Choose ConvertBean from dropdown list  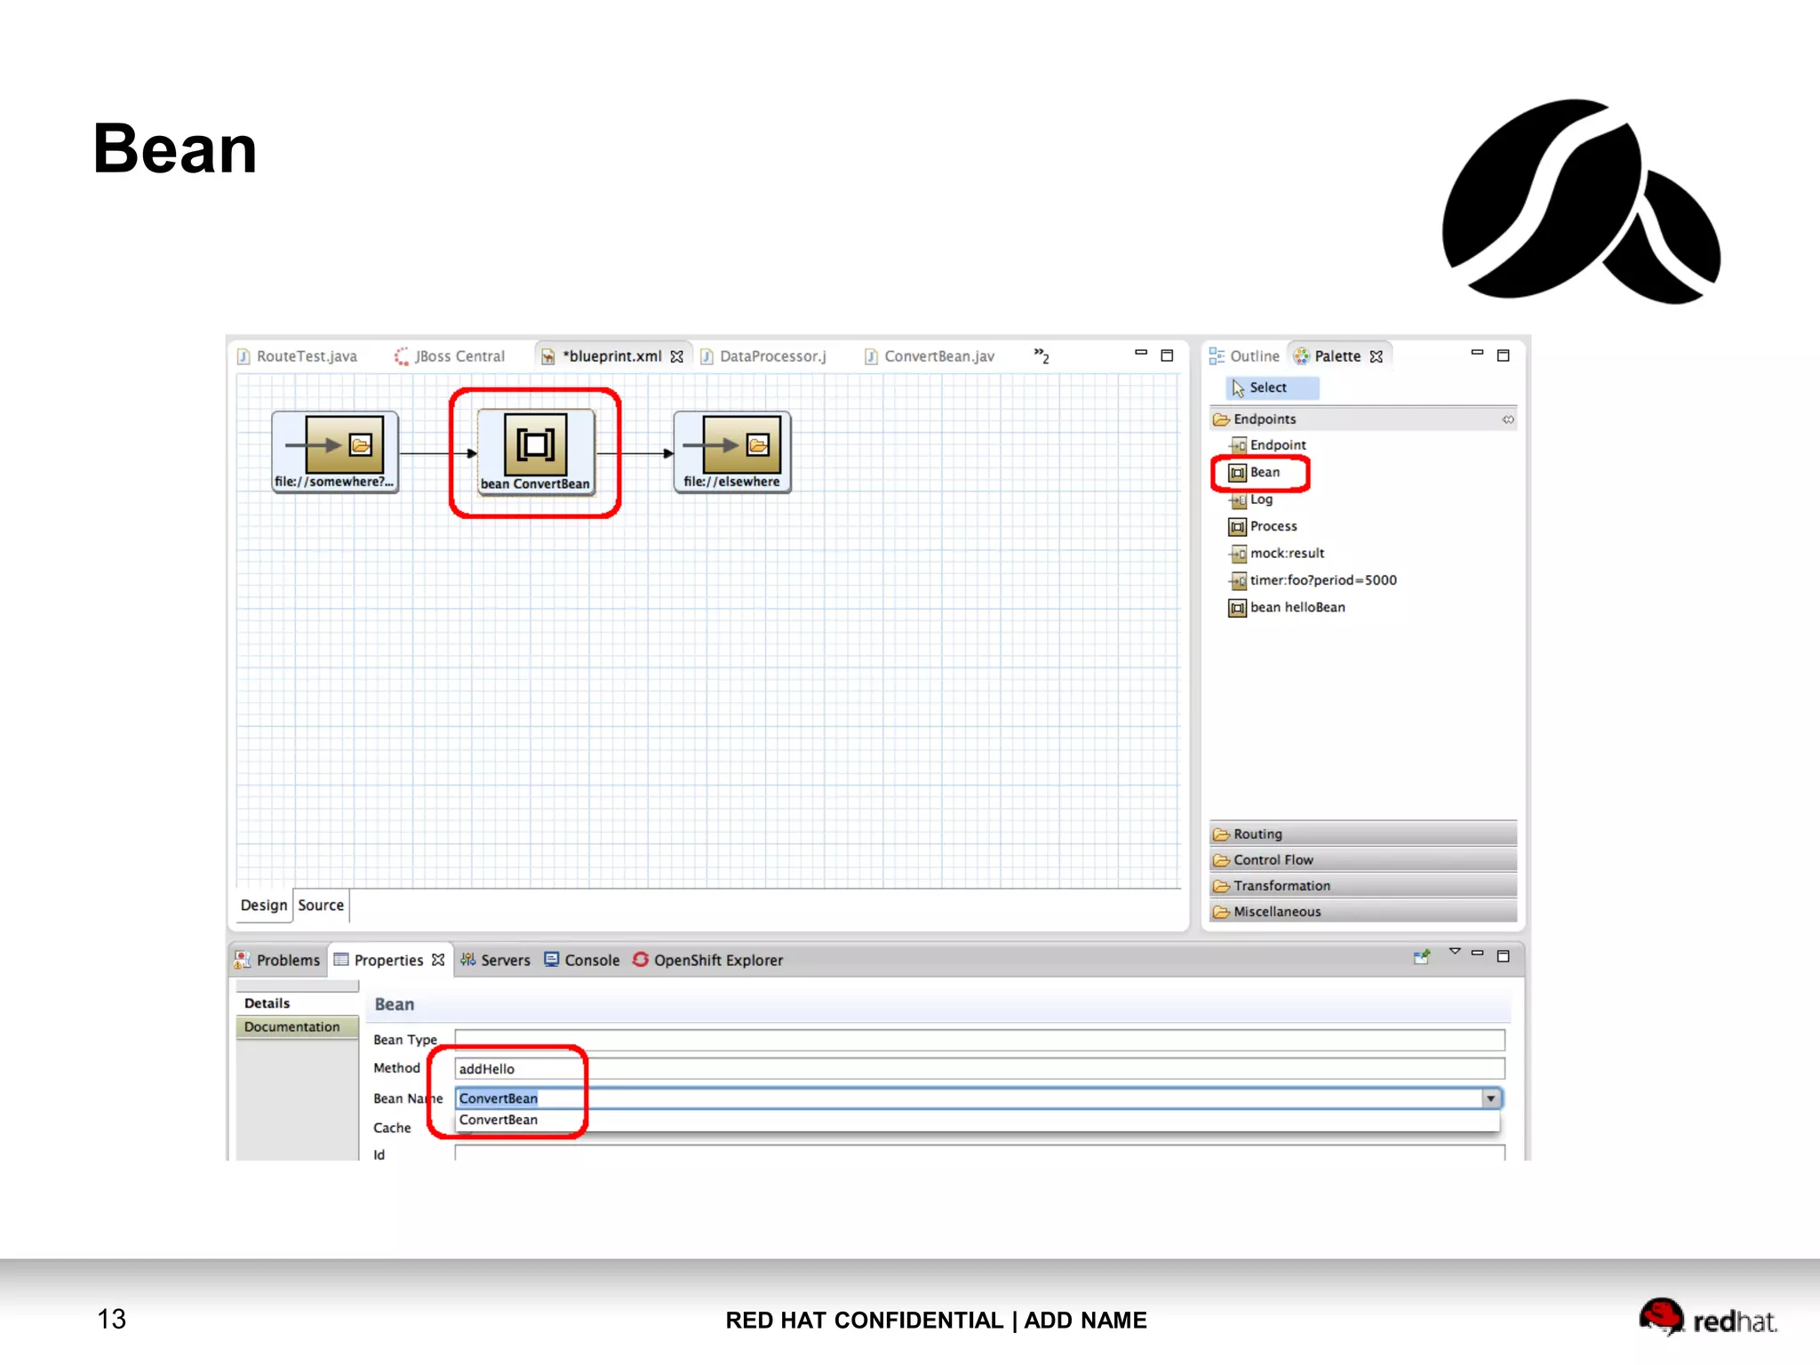[978, 1120]
